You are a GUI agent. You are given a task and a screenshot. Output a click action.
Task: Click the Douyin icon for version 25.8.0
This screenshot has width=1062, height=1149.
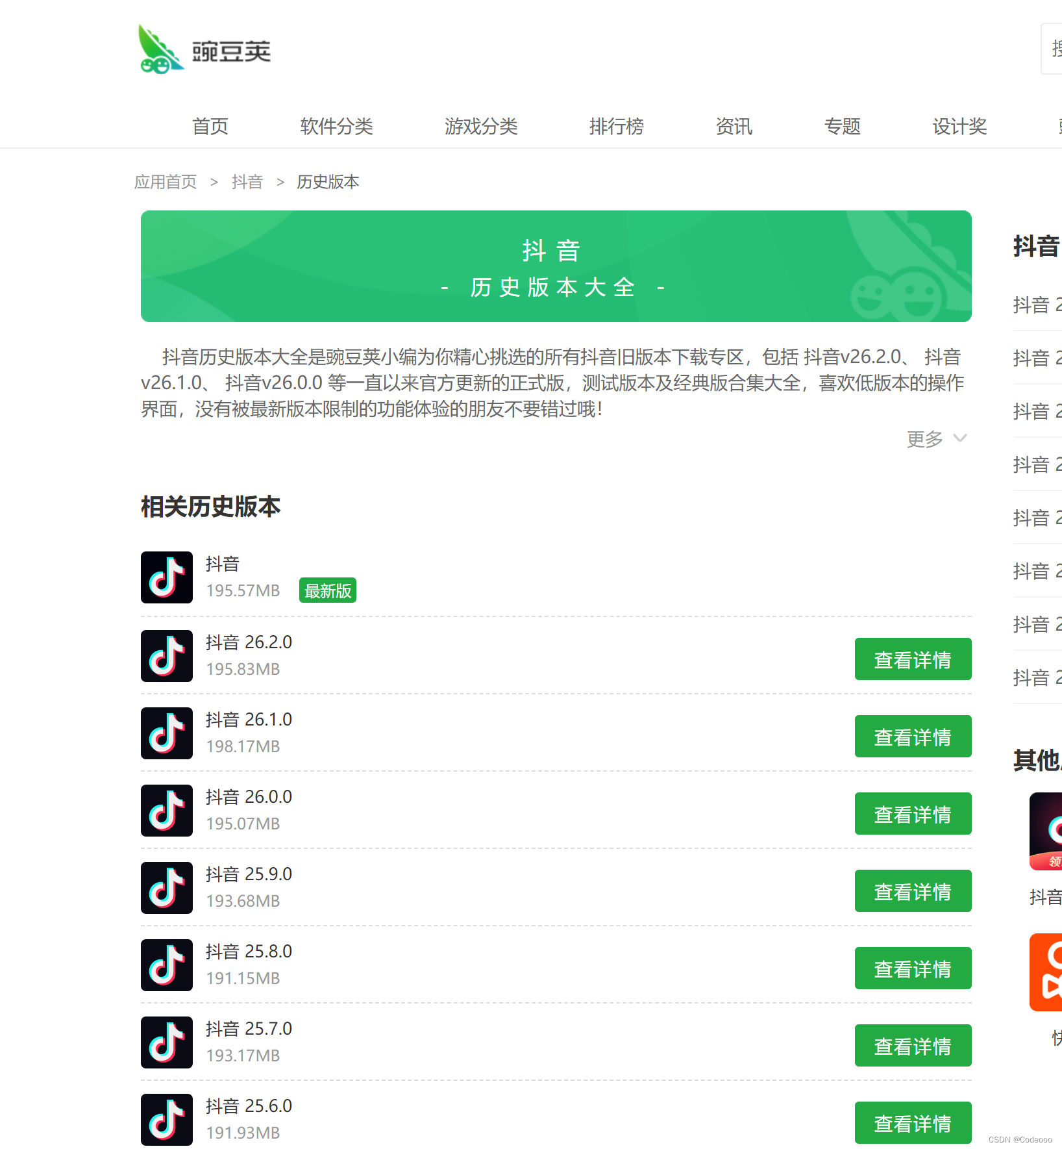[x=167, y=965]
